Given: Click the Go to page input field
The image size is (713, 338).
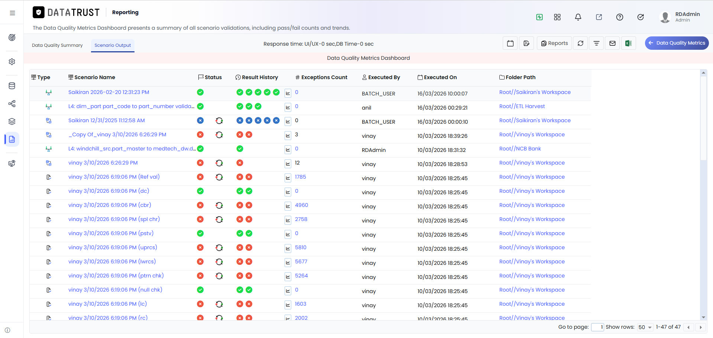Looking at the screenshot, I should click(597, 327).
